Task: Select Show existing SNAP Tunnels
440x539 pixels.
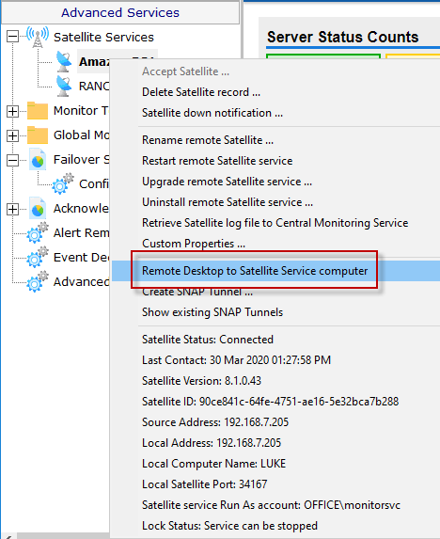Action: click(x=212, y=312)
